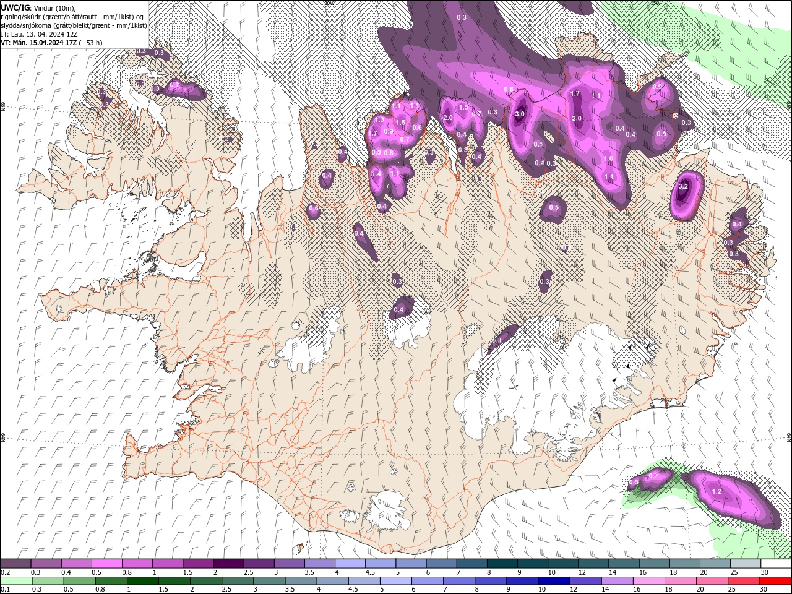Image resolution: width=792 pixels, height=594 pixels.
Task: Choose the deep blue 10 swatch in rain scale
Action: point(554,581)
